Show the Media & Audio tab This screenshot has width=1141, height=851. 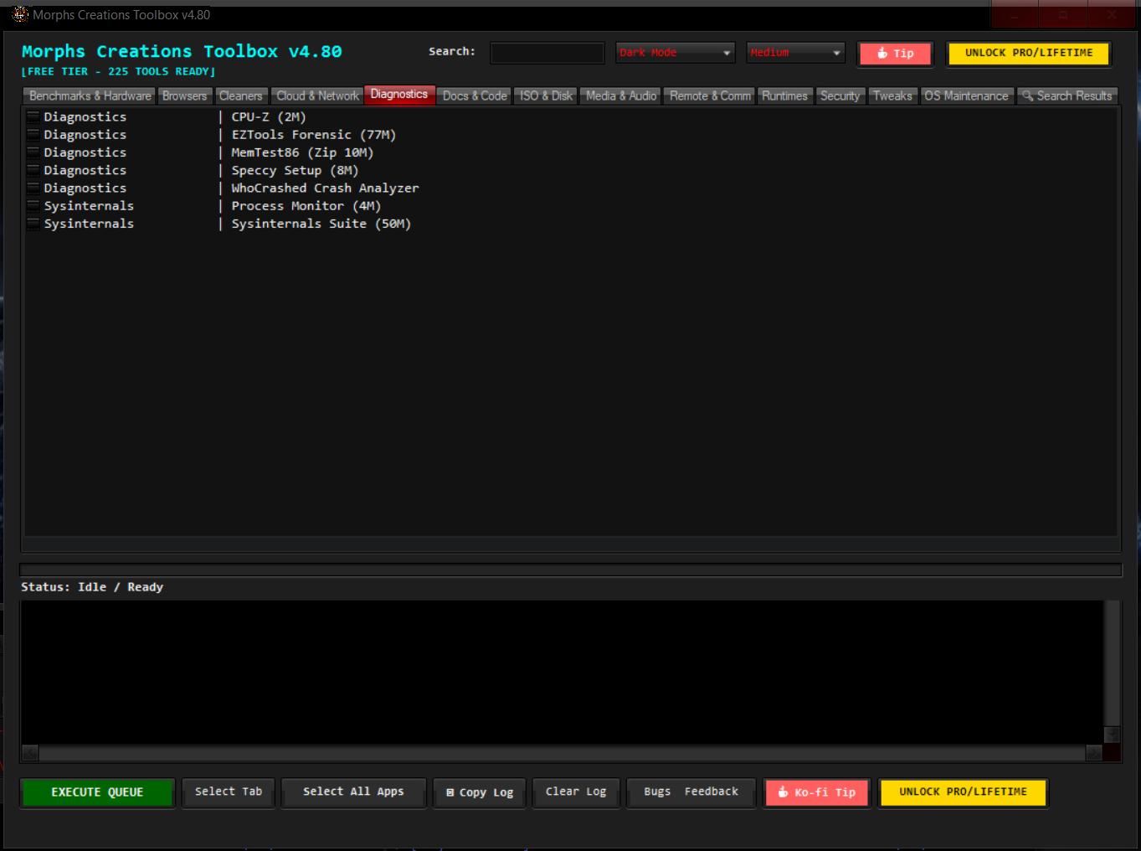(x=621, y=96)
